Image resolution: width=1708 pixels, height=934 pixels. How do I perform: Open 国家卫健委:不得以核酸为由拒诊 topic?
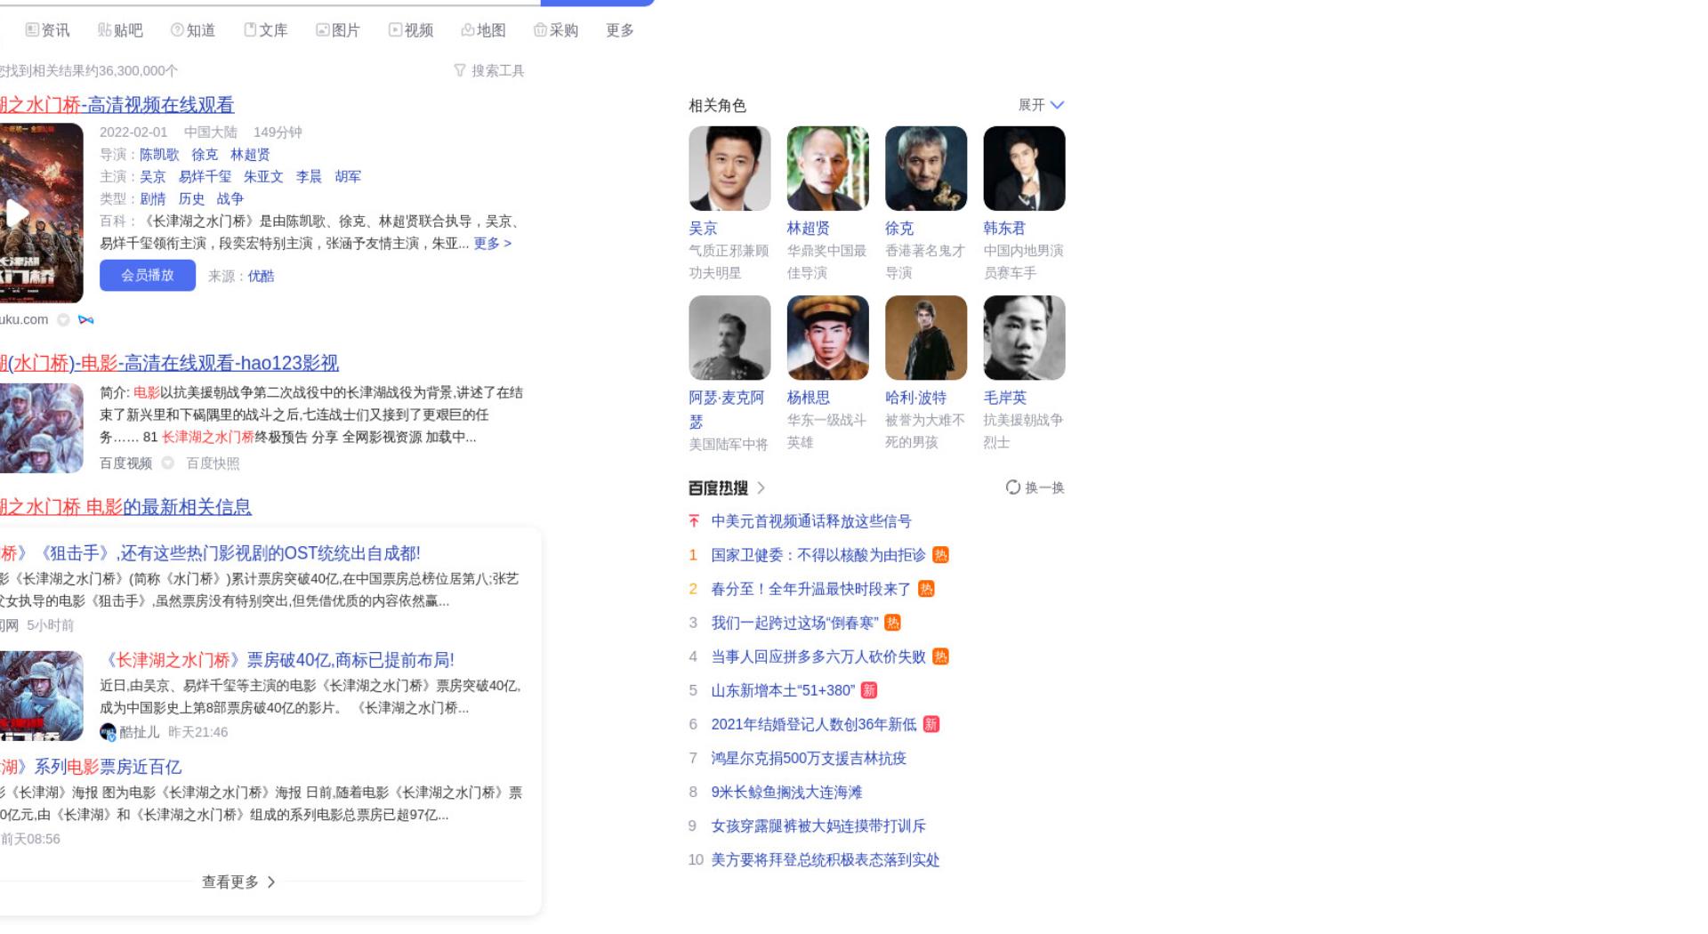click(x=818, y=555)
